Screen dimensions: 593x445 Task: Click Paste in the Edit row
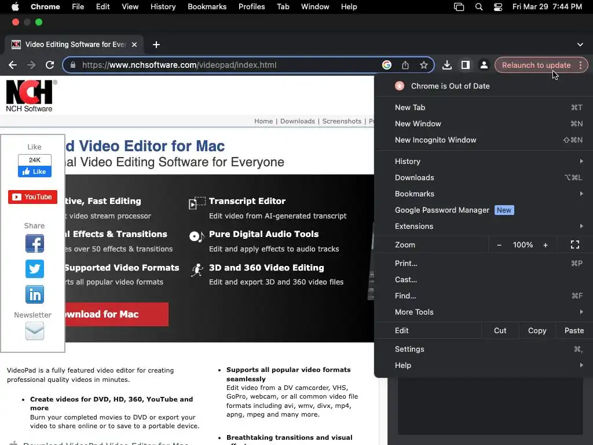point(574,331)
